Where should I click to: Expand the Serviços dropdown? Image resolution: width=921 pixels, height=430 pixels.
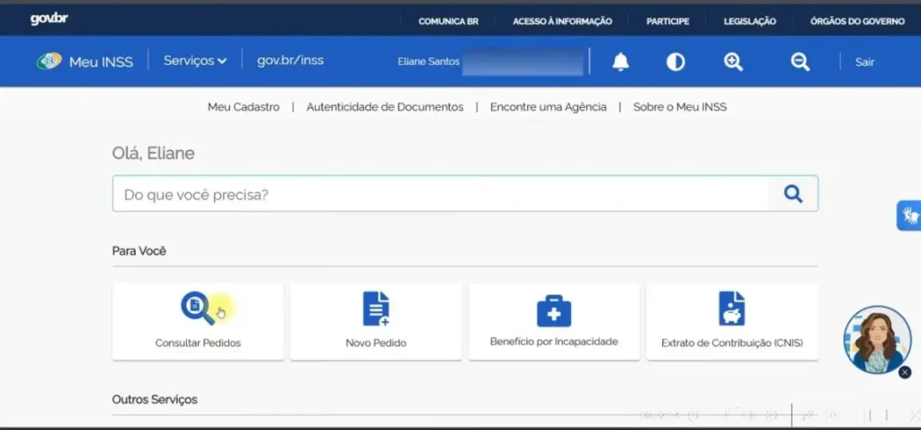point(195,60)
